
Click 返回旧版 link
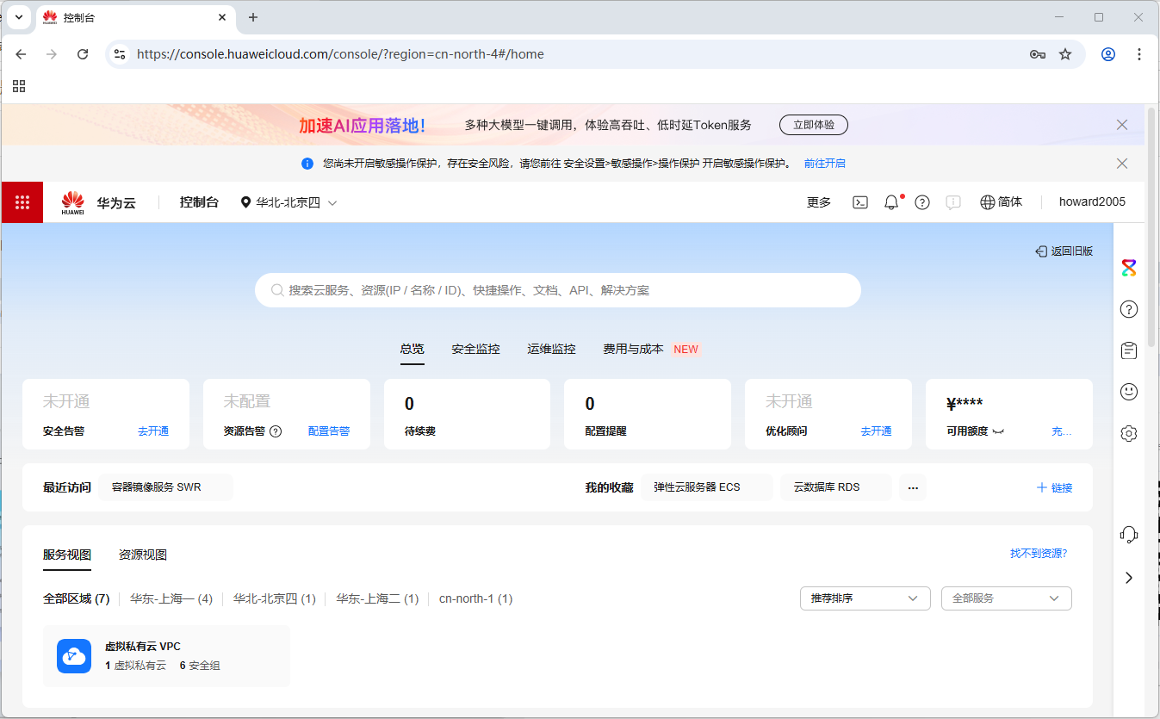[1064, 251]
